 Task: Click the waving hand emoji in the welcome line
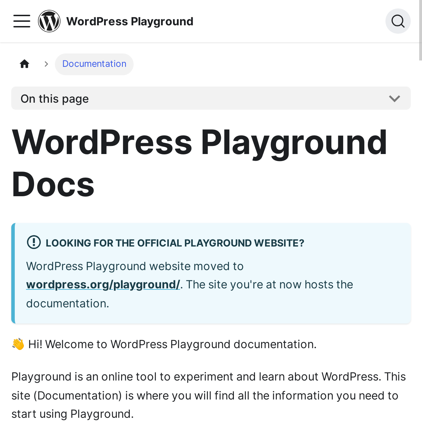[18, 344]
